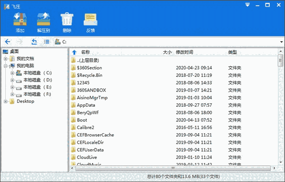Click the vertical scrollbar down arrow
Image resolution: width=285 pixels, height=182 pixels.
tap(280, 162)
